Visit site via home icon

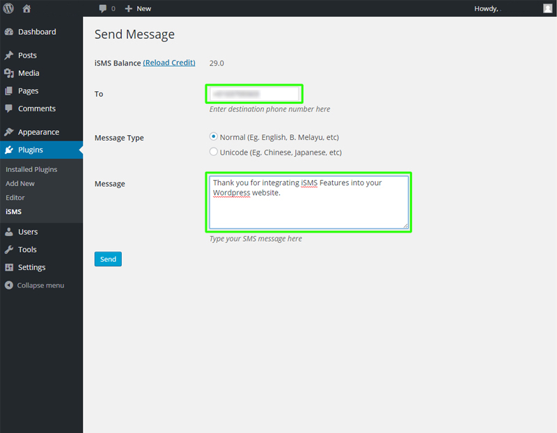click(x=26, y=8)
